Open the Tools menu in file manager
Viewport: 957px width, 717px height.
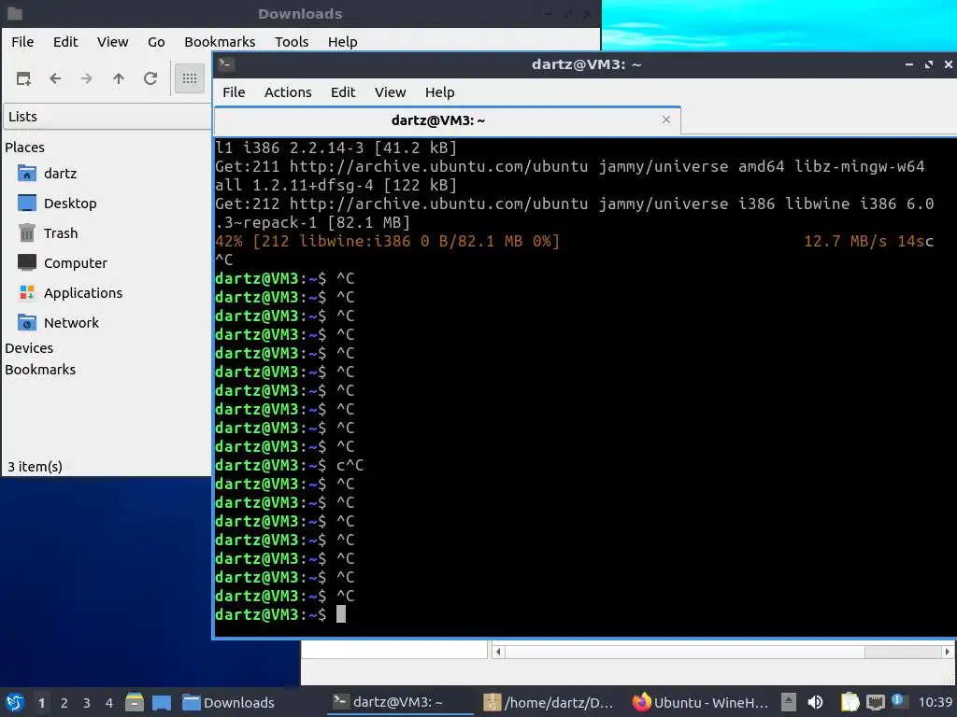pos(292,42)
